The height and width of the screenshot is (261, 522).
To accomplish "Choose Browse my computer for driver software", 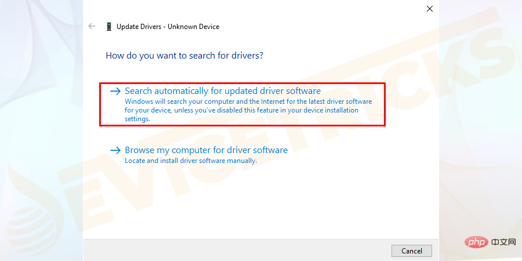I will 206,150.
